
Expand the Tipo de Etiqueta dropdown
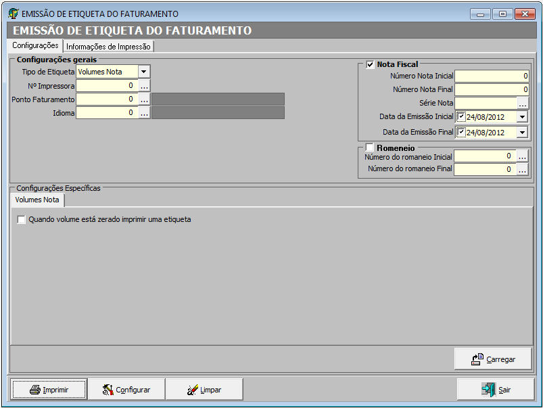coord(144,72)
